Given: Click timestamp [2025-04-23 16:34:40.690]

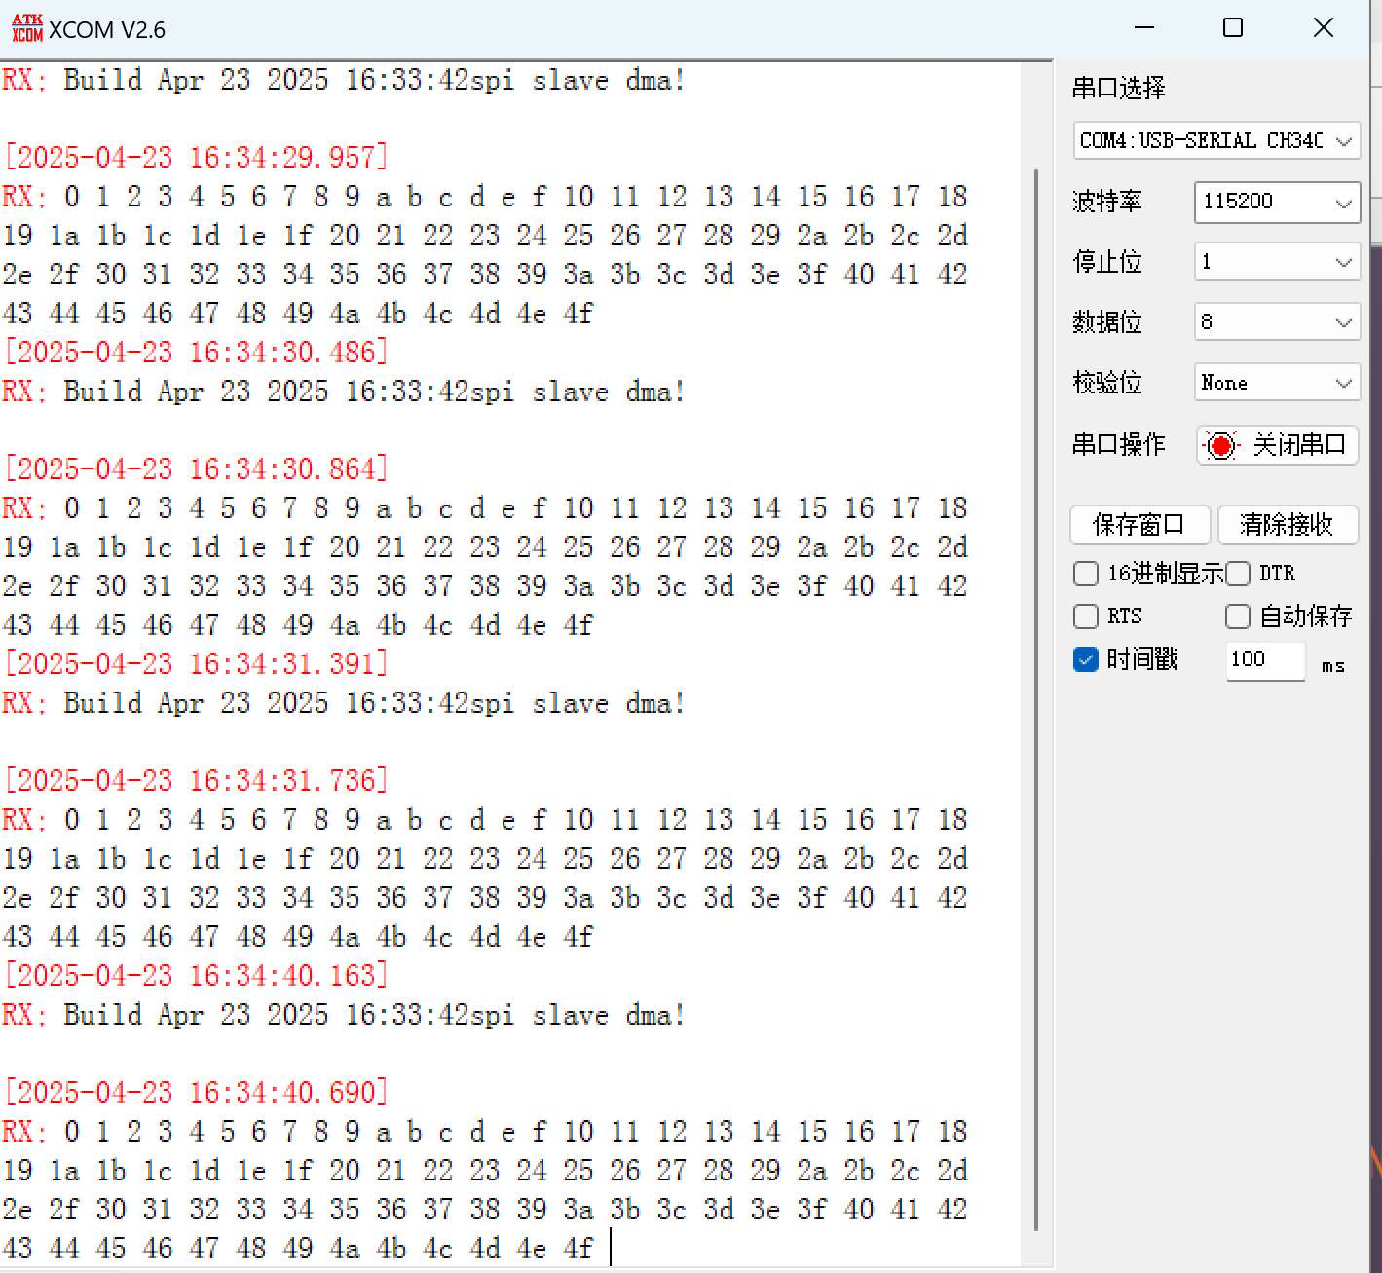Looking at the screenshot, I should pyautogui.click(x=196, y=1093).
